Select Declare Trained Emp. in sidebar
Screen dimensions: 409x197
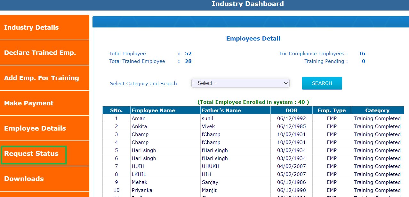pos(40,53)
